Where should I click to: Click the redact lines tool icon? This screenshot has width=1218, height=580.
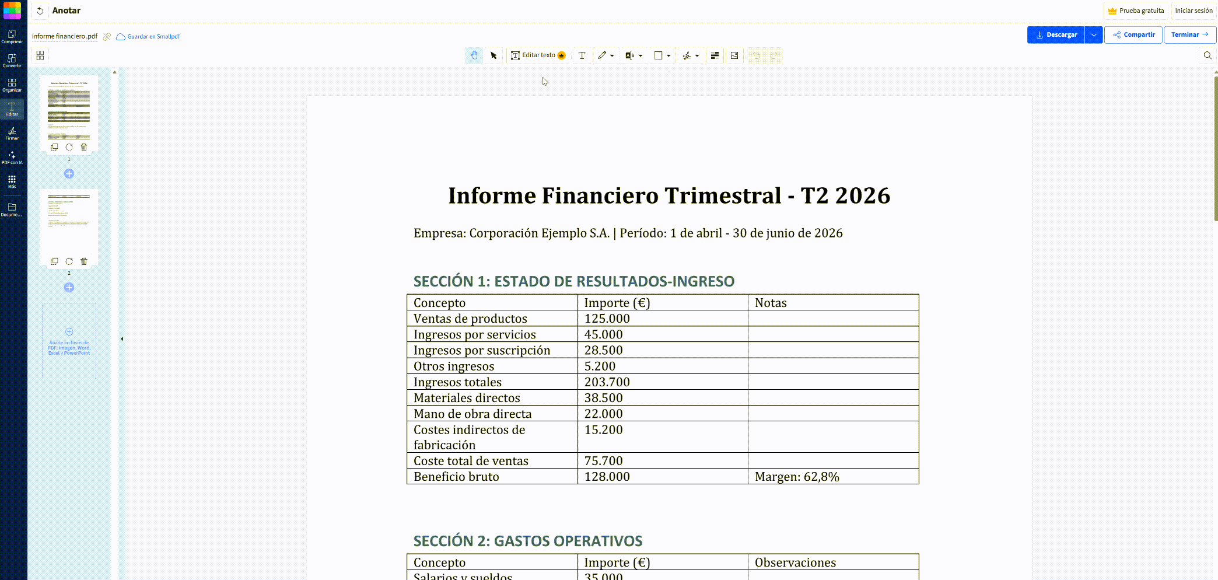[715, 55]
